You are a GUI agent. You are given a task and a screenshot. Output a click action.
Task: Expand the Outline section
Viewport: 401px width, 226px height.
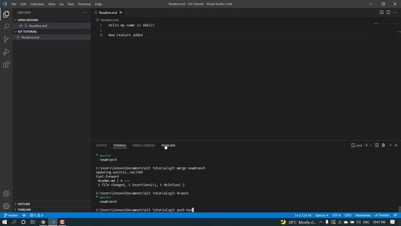tap(24, 204)
